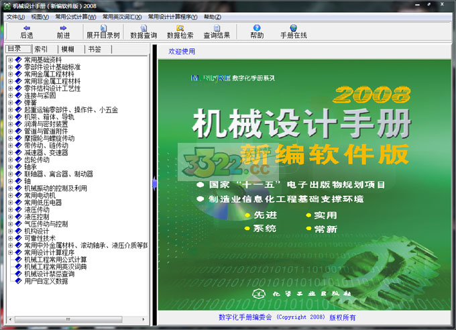Expand the 零件结构设计工艺性 tree node

(11, 89)
